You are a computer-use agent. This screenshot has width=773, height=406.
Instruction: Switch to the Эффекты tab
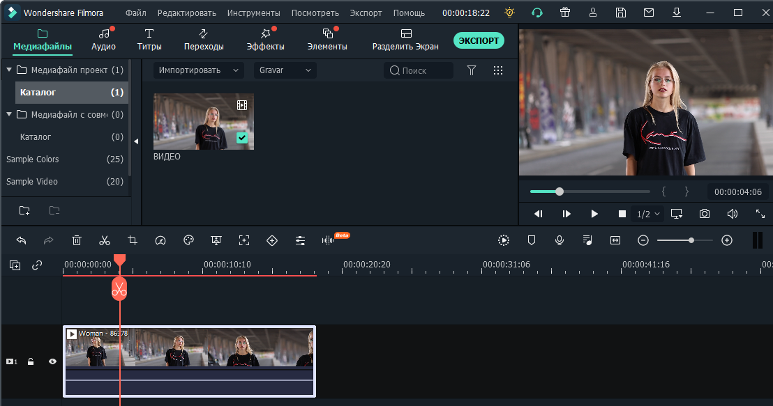coord(265,40)
